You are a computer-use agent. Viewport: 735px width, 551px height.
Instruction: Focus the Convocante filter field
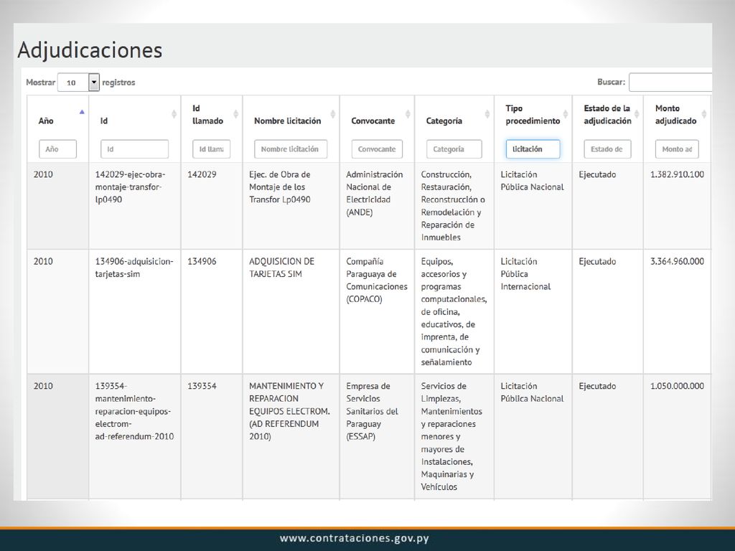(377, 149)
